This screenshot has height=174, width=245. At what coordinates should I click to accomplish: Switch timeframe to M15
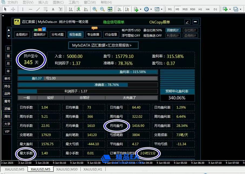click(185, 9)
